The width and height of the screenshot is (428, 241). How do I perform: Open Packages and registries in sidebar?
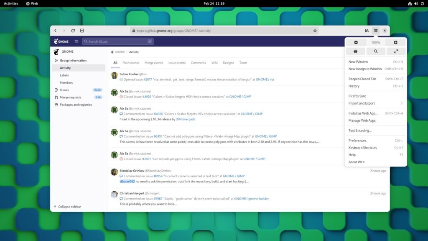point(79,105)
